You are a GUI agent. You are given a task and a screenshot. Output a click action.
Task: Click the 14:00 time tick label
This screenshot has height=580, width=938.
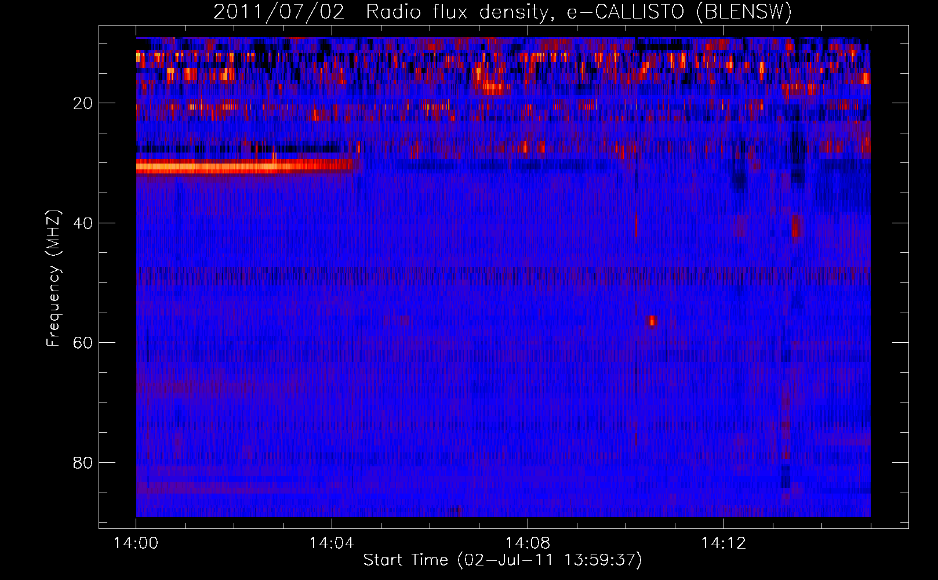pos(136,543)
